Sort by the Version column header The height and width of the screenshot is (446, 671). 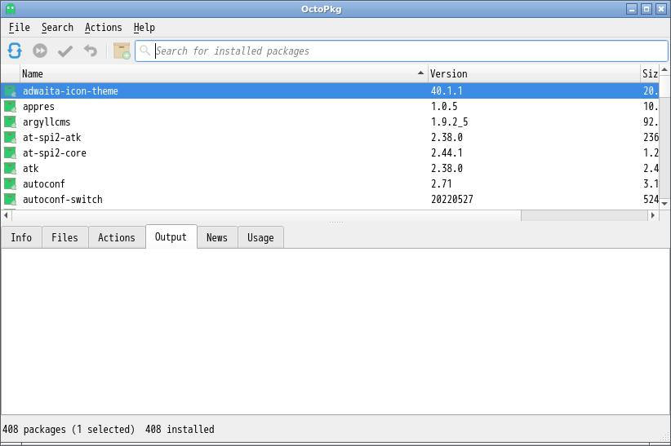coord(534,73)
